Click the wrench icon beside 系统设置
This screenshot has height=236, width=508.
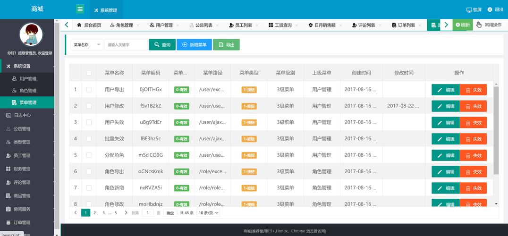8,67
